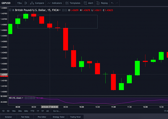168x119 pixels.
Task: Click the 1.43500 price axis label
Action: tap(4, 42)
